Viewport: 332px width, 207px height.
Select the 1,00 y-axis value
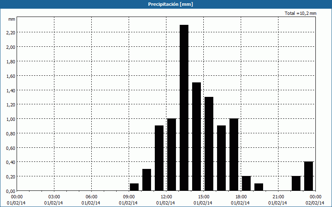tap(11, 119)
